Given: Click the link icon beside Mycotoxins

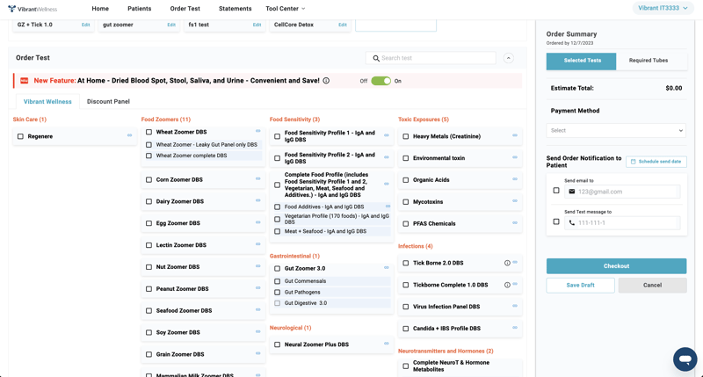Looking at the screenshot, I should 515,201.
